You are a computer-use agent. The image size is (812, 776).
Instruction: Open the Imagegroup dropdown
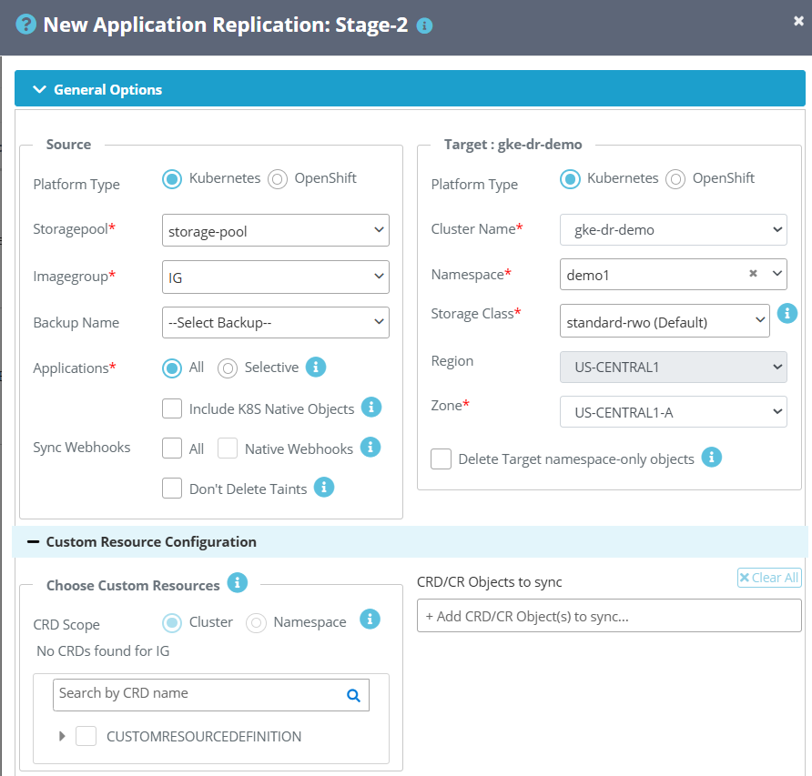coord(276,277)
